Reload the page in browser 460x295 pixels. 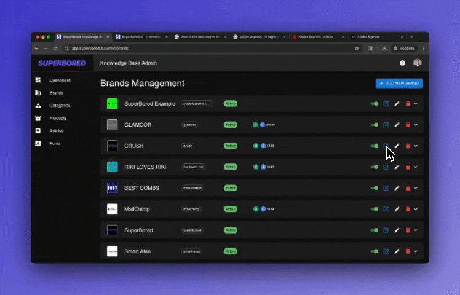point(55,49)
